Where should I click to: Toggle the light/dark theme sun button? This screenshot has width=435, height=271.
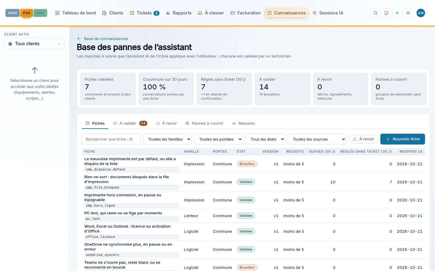408,13
